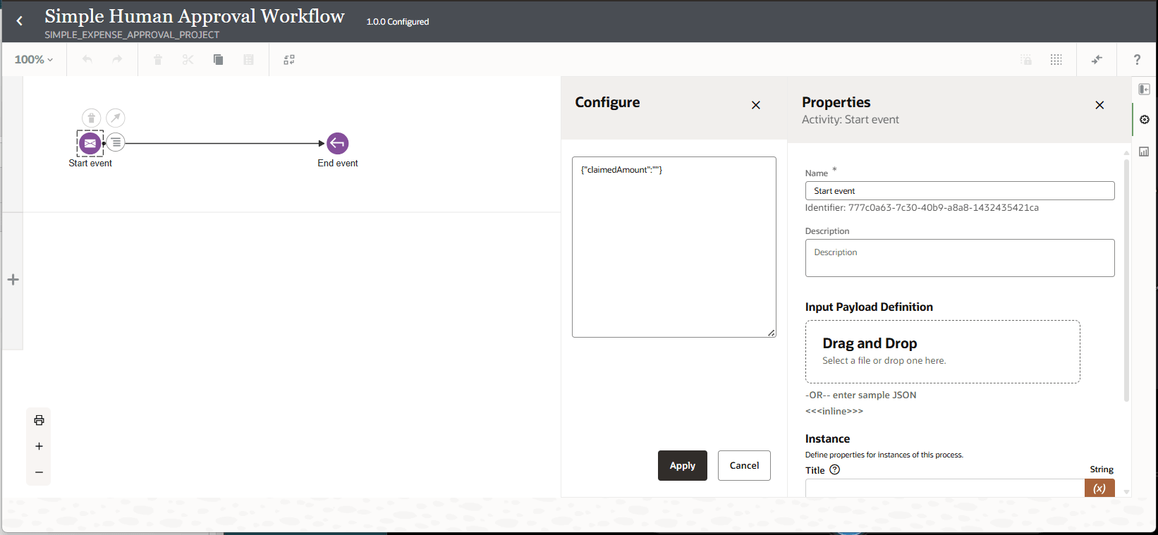Delete the Start event using its trash icon
The height and width of the screenshot is (535, 1158).
tap(91, 118)
